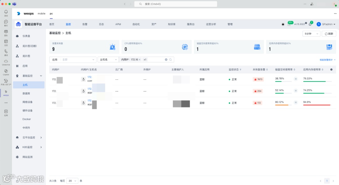Screen dimensions: 339x185
Task: Click version info dot beside v4.15.3022
Action: (306, 23)
